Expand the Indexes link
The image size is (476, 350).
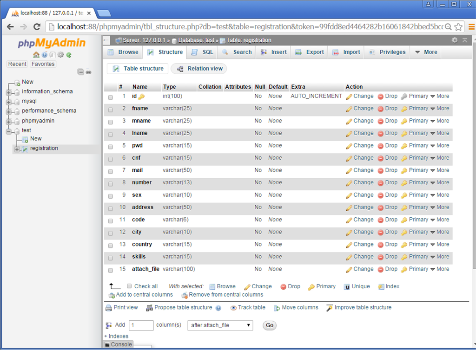(116, 336)
